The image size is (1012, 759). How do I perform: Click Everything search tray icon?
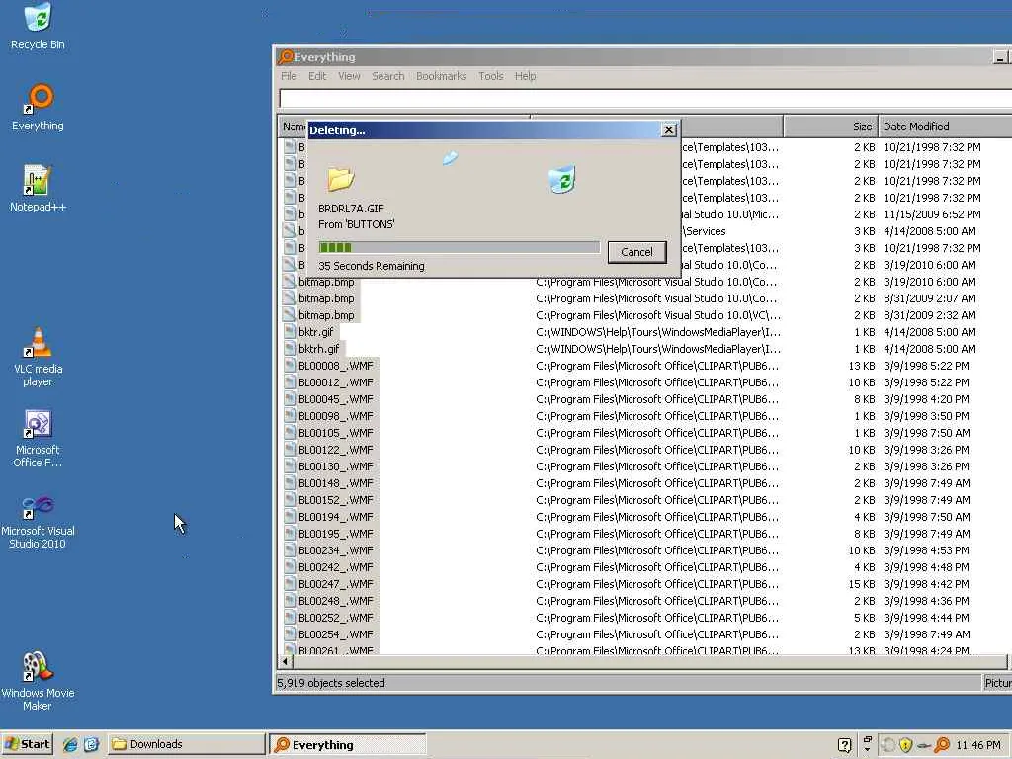942,745
